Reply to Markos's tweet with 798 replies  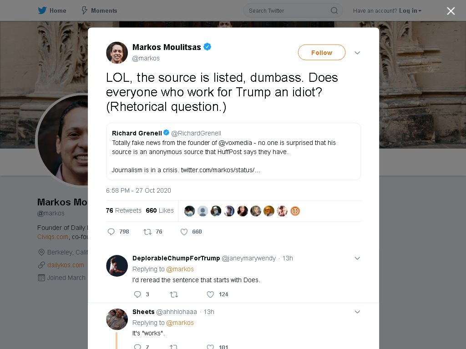(x=111, y=232)
